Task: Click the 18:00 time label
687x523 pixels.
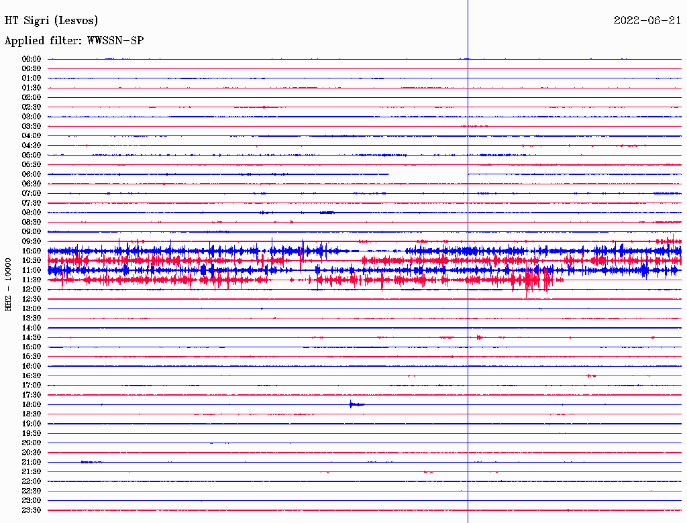Action: pyautogui.click(x=32, y=404)
